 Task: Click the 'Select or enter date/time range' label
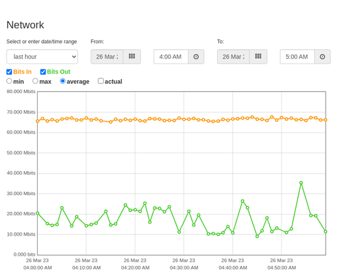tap(42, 42)
